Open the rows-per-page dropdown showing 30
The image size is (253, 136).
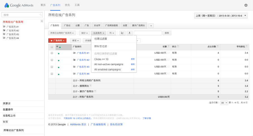[224, 103]
